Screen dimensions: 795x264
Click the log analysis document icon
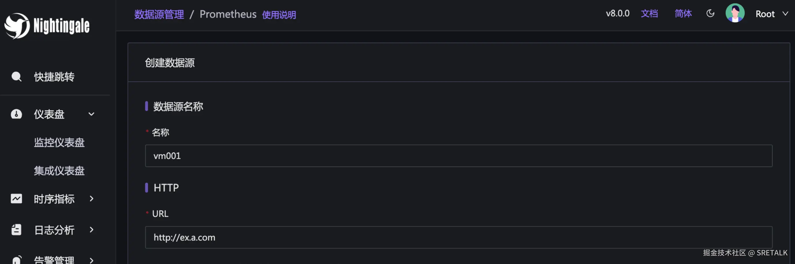pos(16,230)
